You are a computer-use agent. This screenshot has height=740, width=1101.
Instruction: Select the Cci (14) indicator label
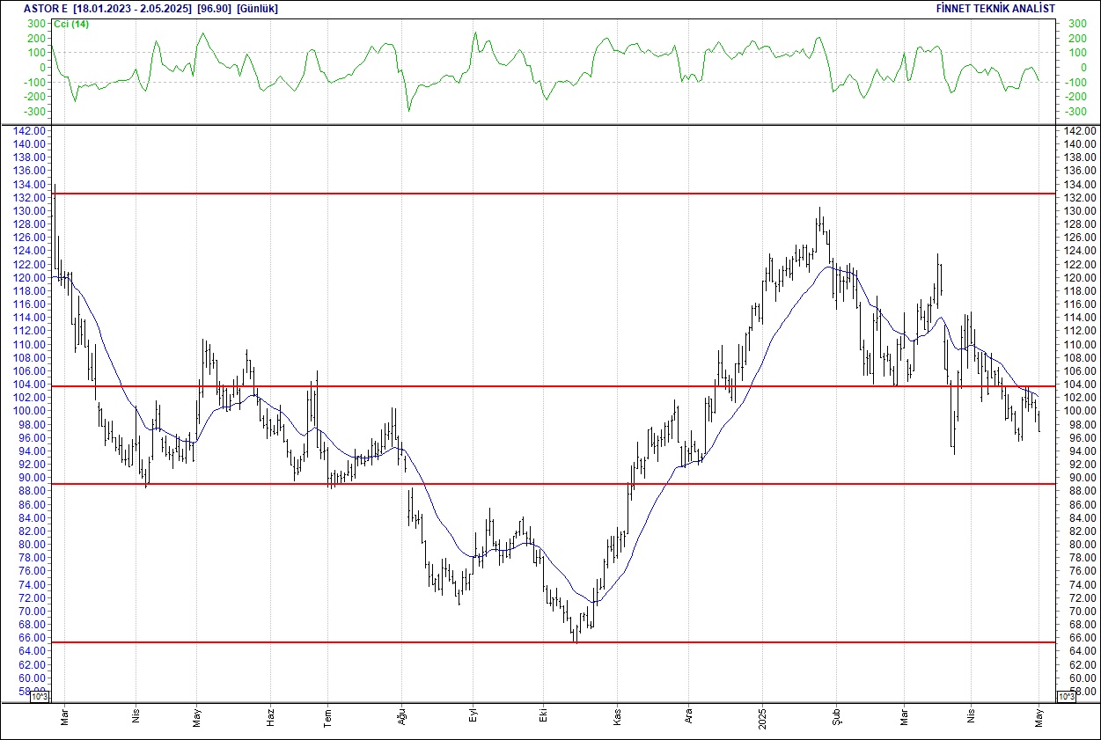click(70, 24)
